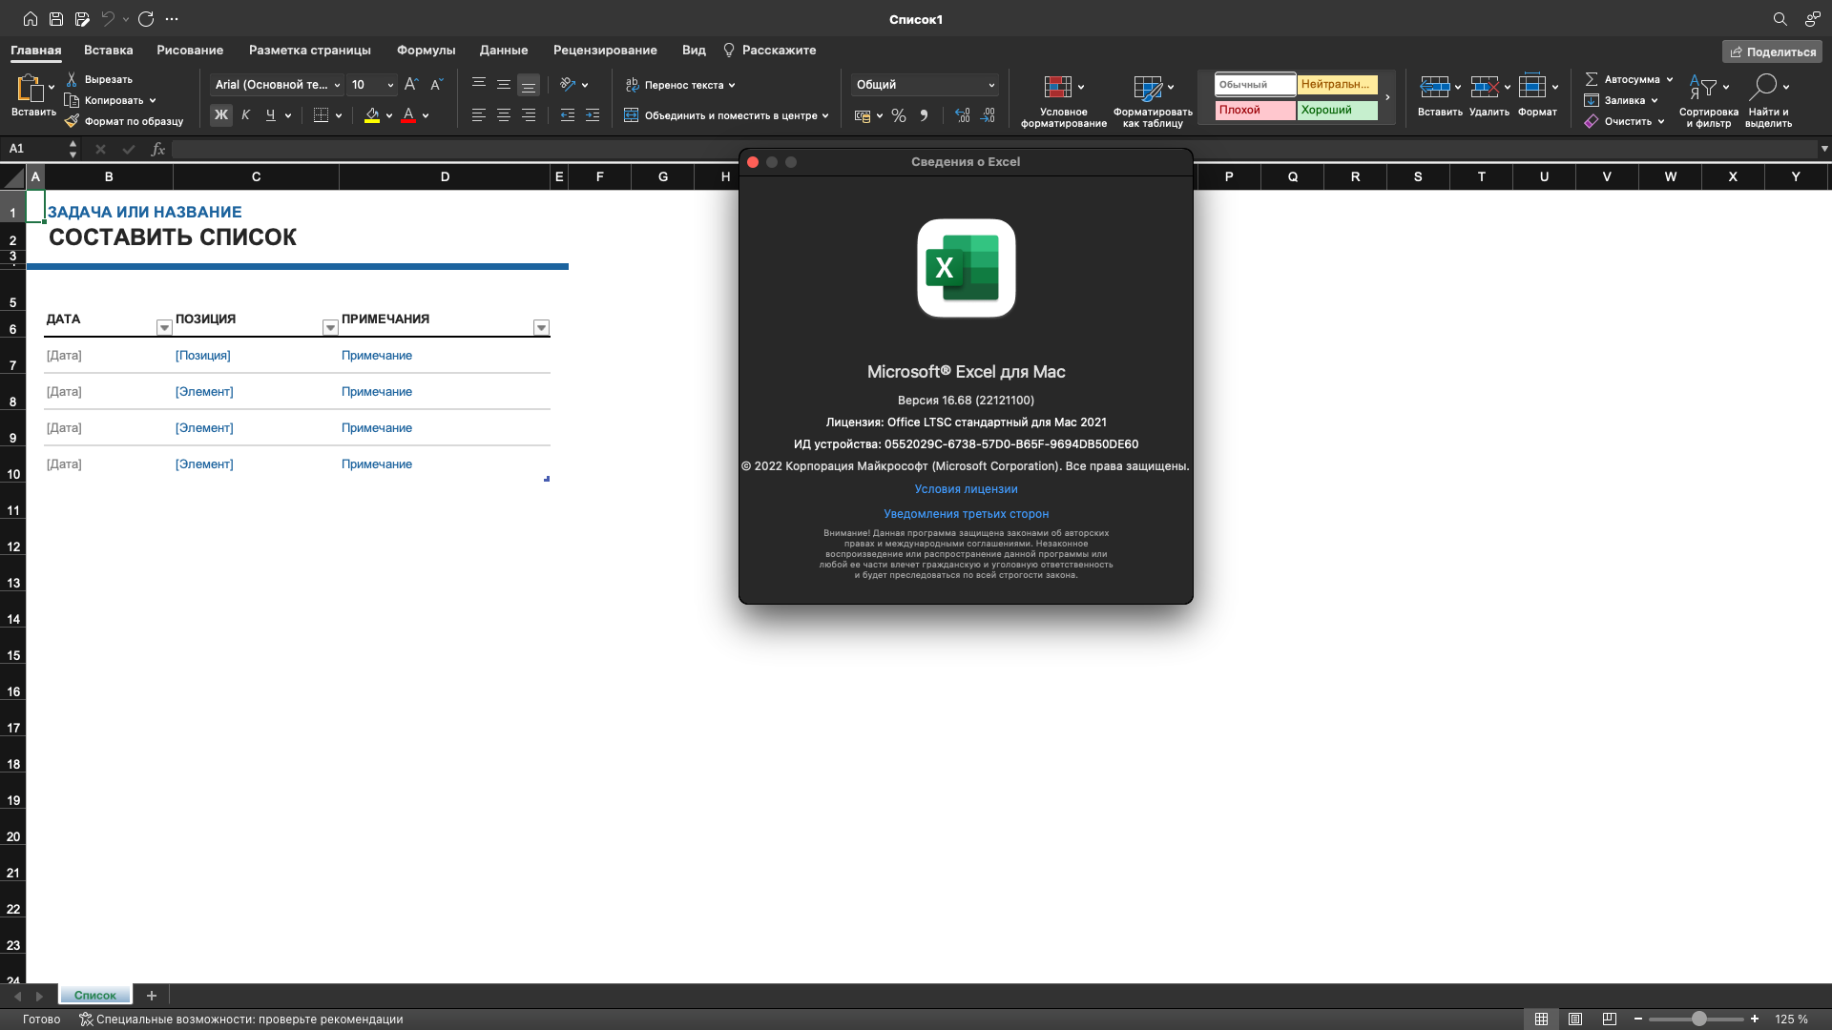Click the Paste clipboard icon

coord(30,89)
